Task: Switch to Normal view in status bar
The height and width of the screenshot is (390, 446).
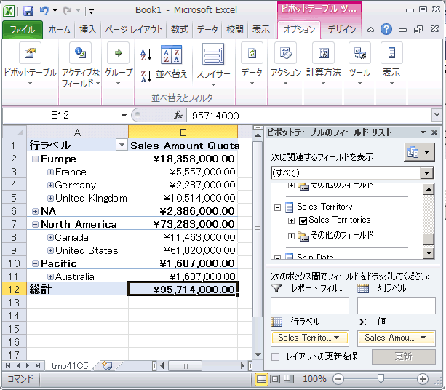Action: tap(261, 379)
